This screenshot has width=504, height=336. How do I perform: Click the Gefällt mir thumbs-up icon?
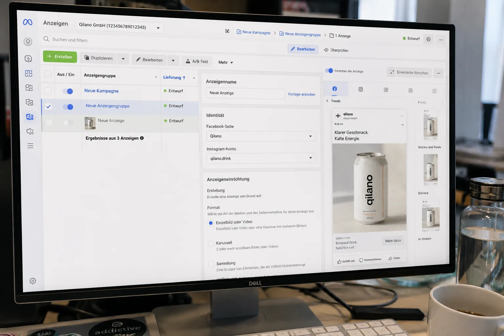coord(339,262)
